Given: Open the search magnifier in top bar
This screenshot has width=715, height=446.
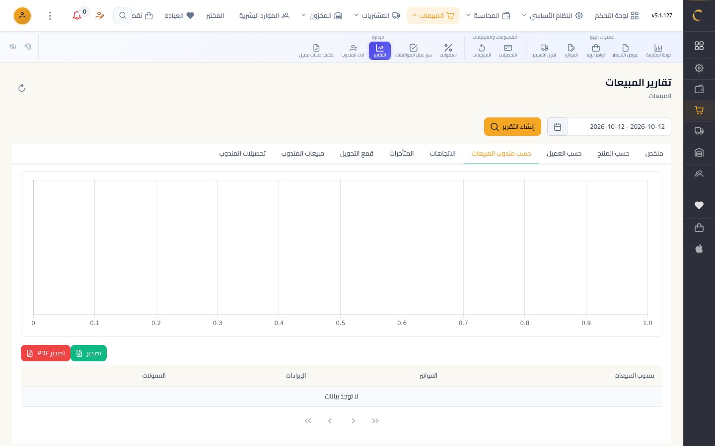Looking at the screenshot, I should [123, 16].
